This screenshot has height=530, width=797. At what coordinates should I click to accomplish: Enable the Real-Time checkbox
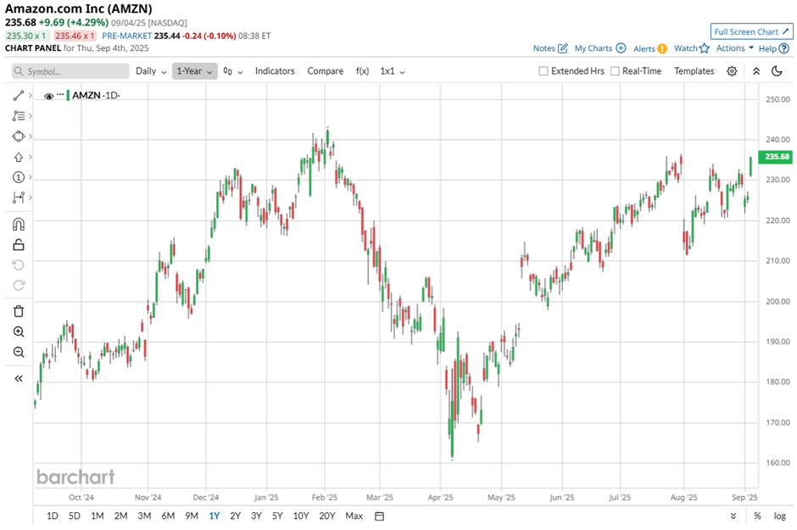coord(615,71)
